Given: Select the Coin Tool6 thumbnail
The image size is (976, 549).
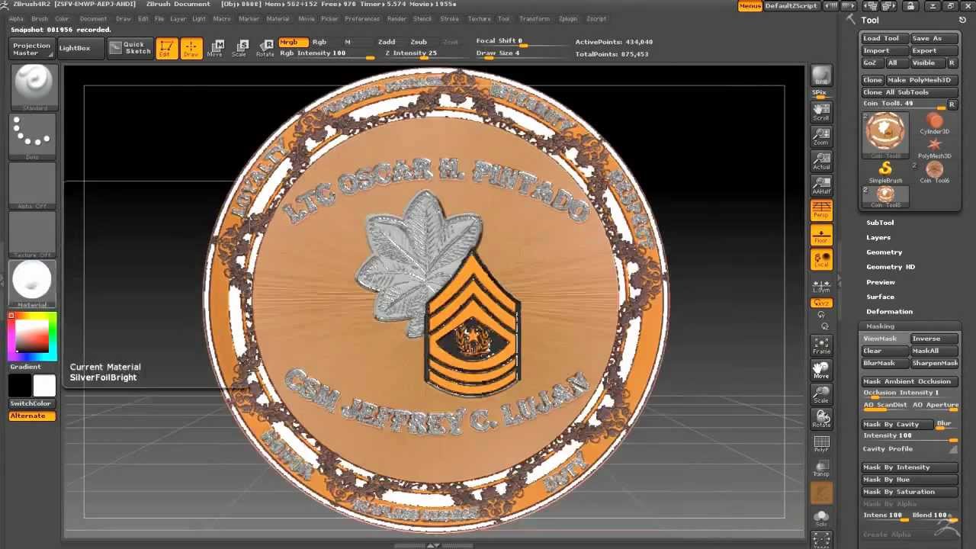Looking at the screenshot, I should pos(934,172).
